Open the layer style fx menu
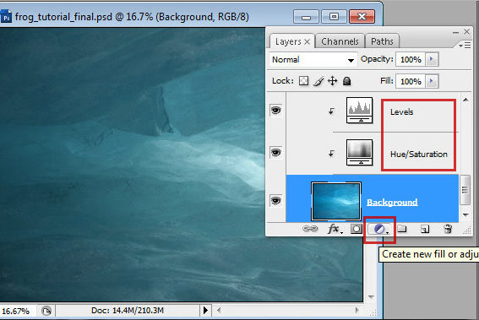The image size is (479, 320). pos(335,229)
